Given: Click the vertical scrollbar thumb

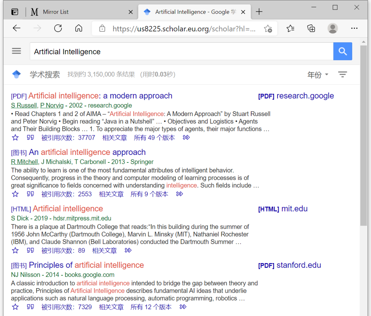Looking at the screenshot, I should tap(363, 136).
